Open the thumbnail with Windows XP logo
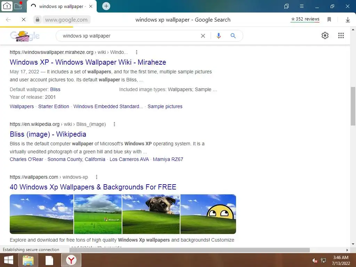 click(98, 214)
